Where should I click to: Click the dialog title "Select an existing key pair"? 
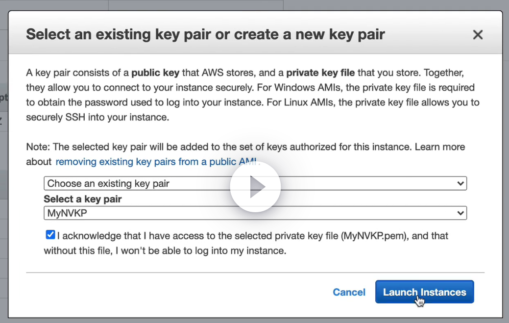coord(205,35)
